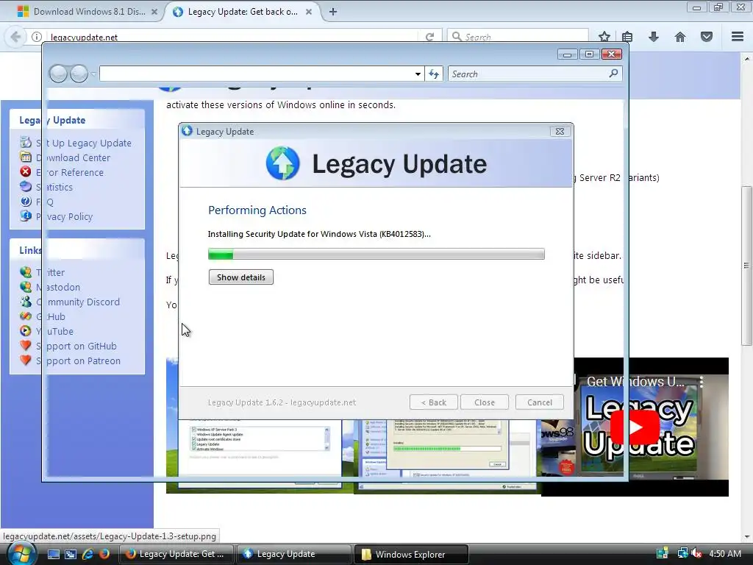Click the Statistics sidebar icon
Screen dimensions: 753x565
click(x=26, y=186)
